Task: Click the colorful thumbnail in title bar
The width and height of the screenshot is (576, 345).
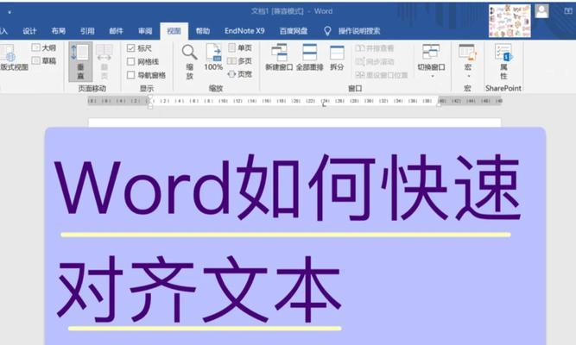Action: click(x=510, y=21)
